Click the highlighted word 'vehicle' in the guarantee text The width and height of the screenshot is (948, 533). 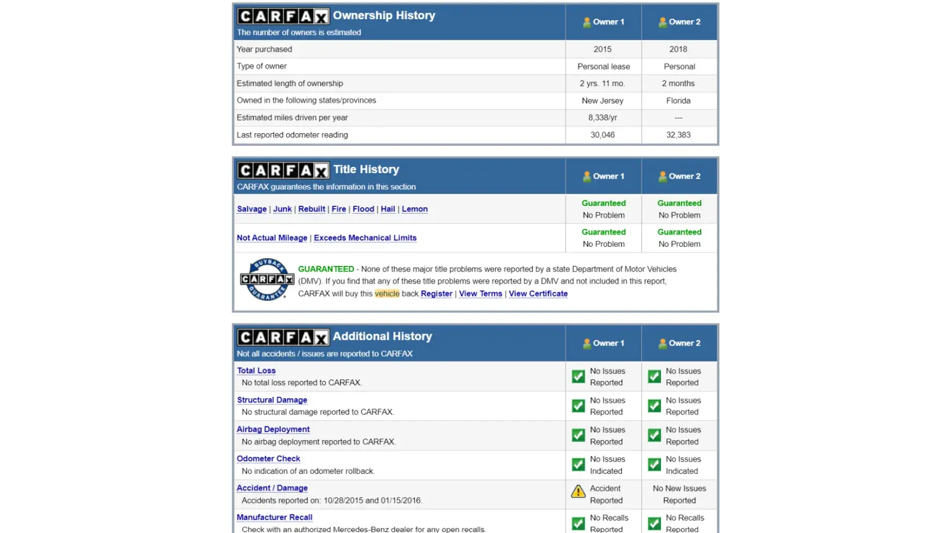click(387, 294)
